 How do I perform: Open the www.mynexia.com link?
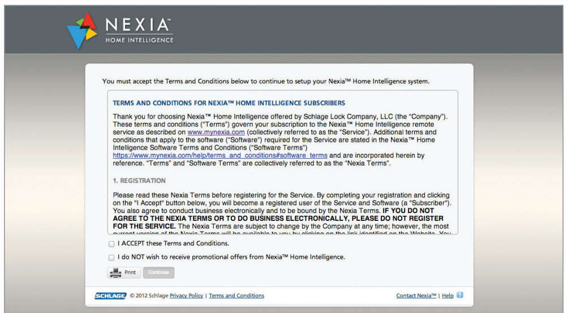pyautogui.click(x=216, y=132)
